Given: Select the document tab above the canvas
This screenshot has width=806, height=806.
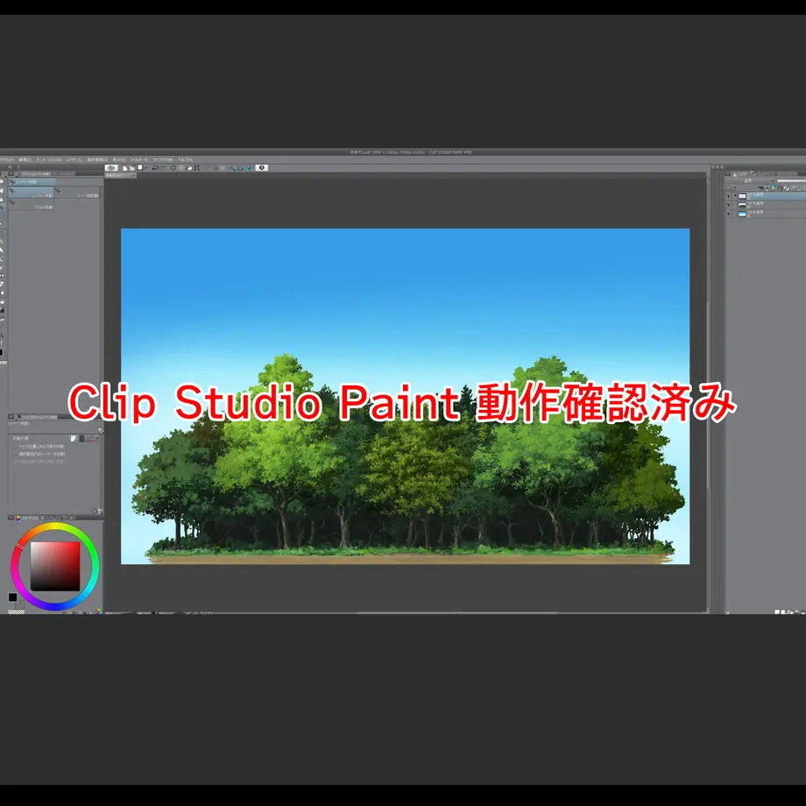Looking at the screenshot, I should [x=120, y=175].
